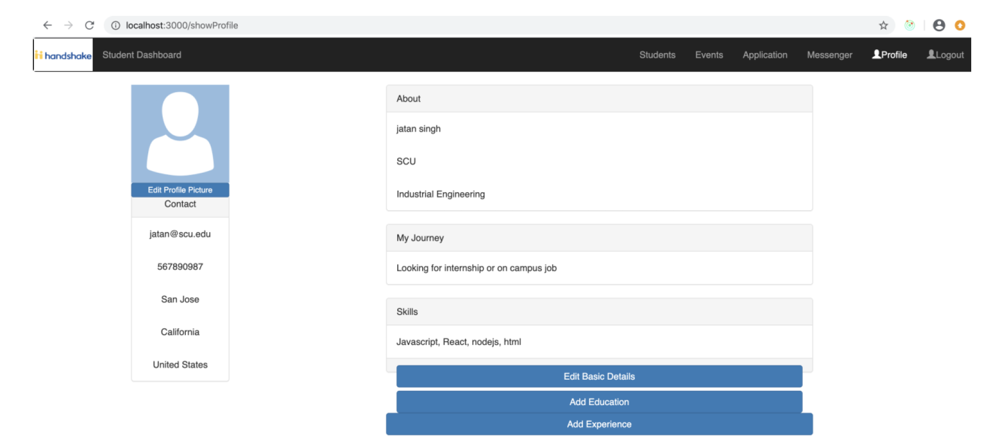Click the California state text
1003x446 pixels.
click(x=180, y=332)
